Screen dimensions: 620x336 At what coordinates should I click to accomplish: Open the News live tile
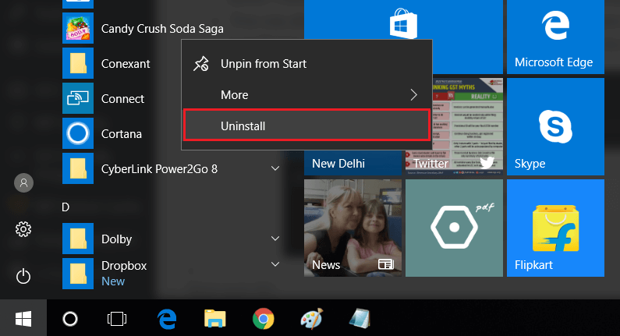click(x=353, y=228)
